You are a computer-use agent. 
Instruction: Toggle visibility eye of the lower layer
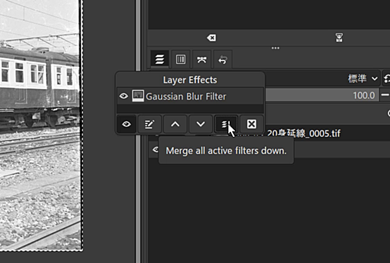(156, 149)
